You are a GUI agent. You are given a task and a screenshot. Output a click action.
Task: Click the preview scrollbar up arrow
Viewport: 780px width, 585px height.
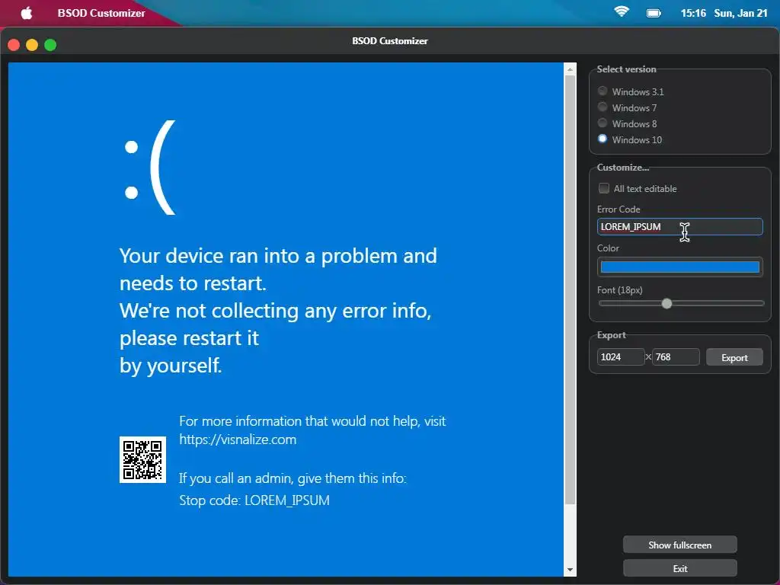coord(570,69)
